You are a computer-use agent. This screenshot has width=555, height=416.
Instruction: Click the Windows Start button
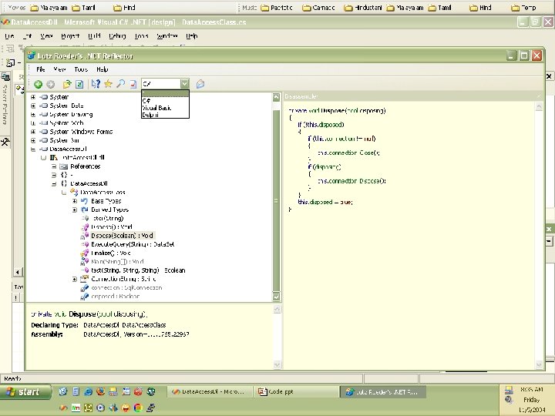pos(23,392)
